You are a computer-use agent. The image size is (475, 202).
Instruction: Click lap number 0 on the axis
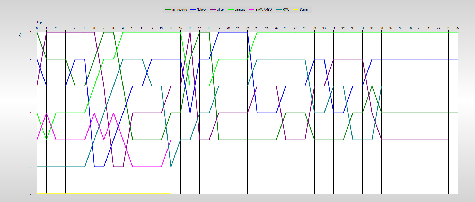[x=37, y=28]
